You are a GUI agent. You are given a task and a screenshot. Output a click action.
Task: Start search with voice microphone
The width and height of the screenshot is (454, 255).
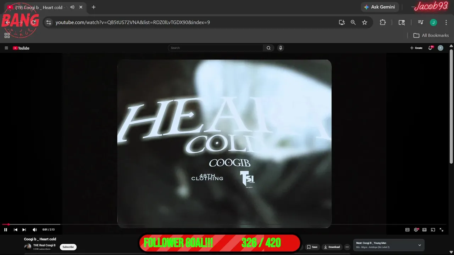281,48
